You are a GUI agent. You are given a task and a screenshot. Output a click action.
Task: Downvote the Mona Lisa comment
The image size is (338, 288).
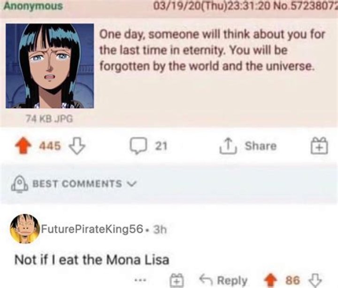(x=313, y=280)
